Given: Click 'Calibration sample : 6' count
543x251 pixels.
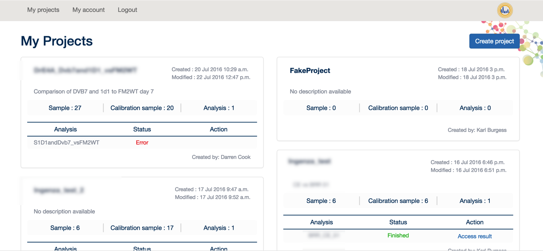Looking at the screenshot, I should (398, 201).
